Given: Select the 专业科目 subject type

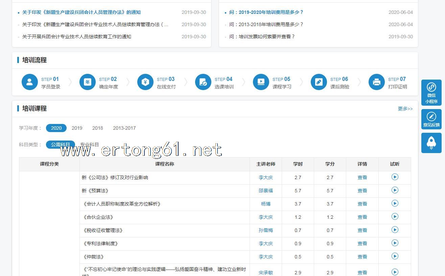Looking at the screenshot, I should (90, 145).
